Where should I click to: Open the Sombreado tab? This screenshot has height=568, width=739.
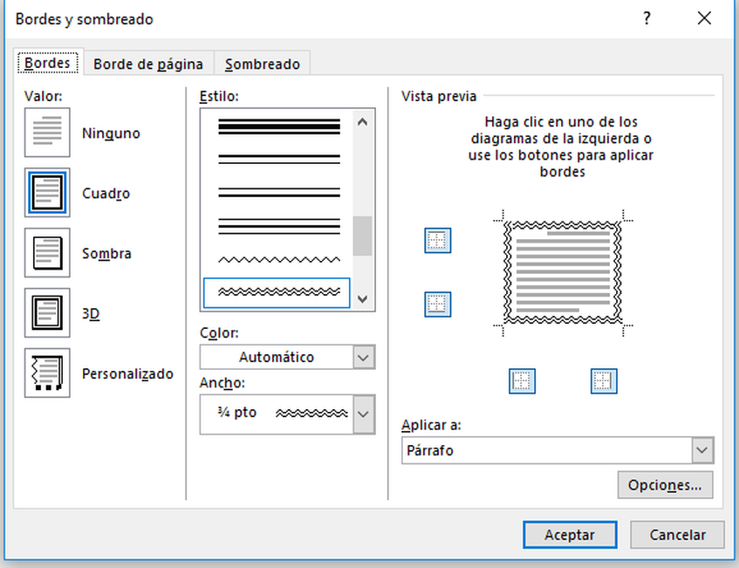tap(262, 64)
